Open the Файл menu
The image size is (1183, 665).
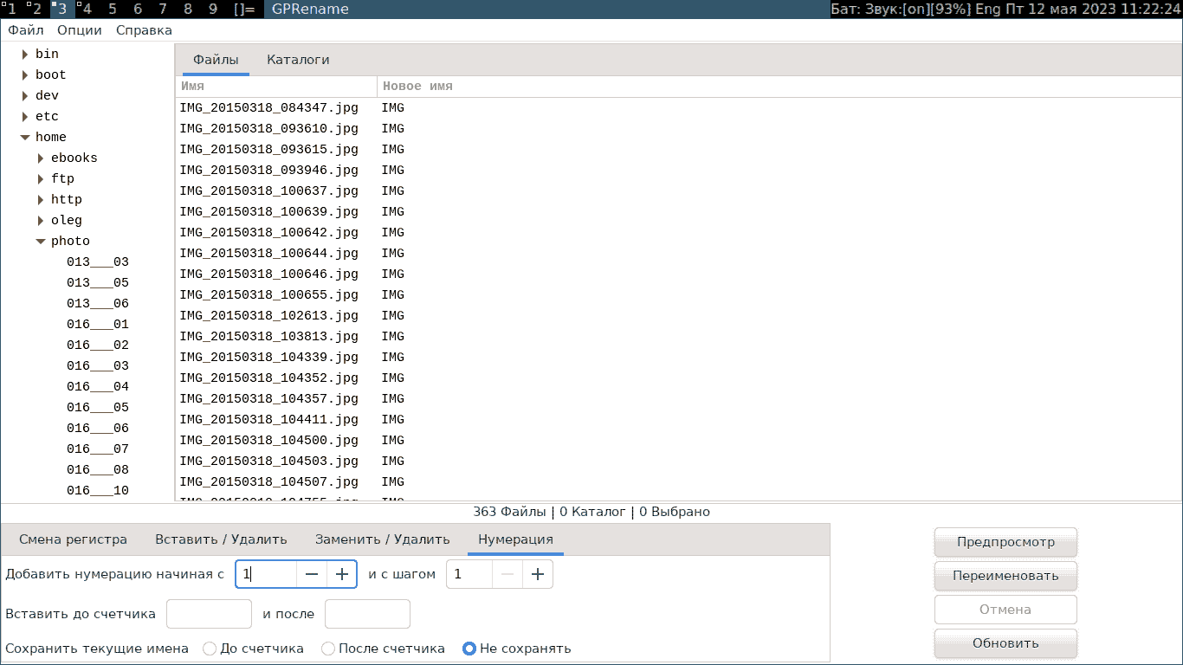26,30
